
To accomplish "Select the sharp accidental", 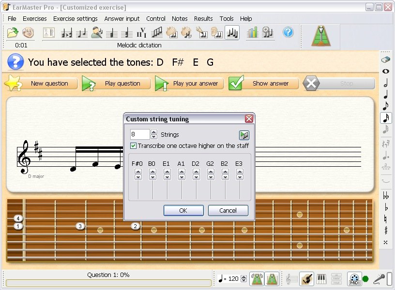I will click(x=386, y=230).
